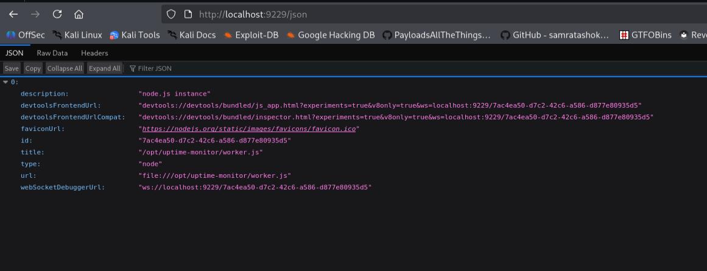Open the Kali Docs bookmark
This screenshot has width=707, height=271.
tap(192, 35)
